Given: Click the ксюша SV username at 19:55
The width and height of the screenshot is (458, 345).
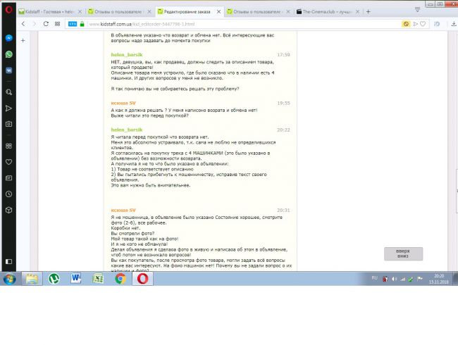Looking at the screenshot, I should click(x=123, y=103).
